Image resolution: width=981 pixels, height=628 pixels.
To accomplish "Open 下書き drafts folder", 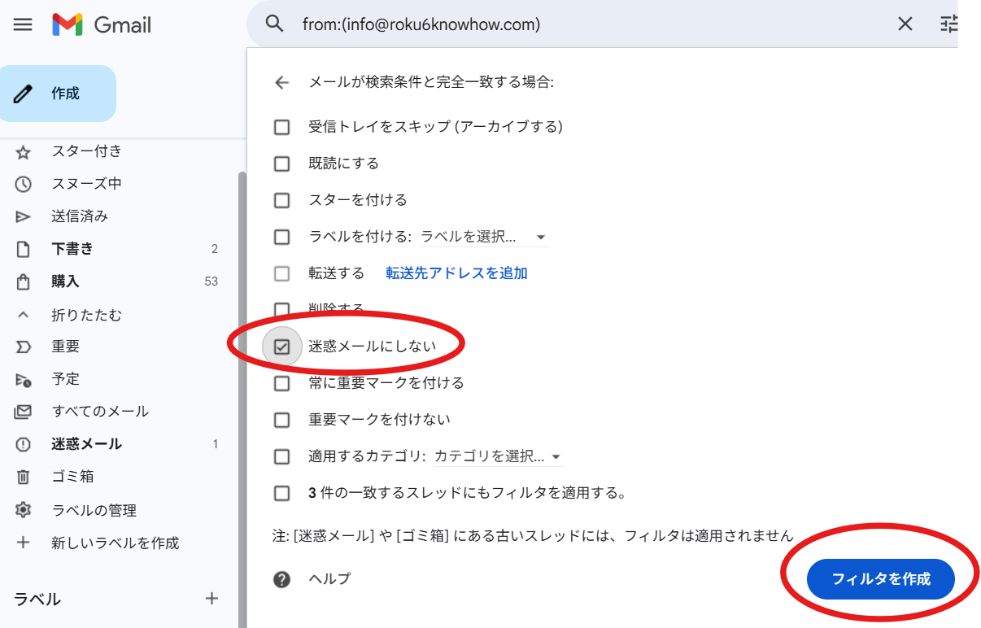I will click(72, 249).
